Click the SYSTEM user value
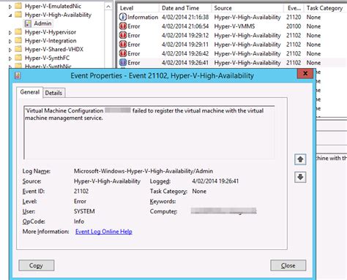The image size is (347, 280). coord(84,211)
